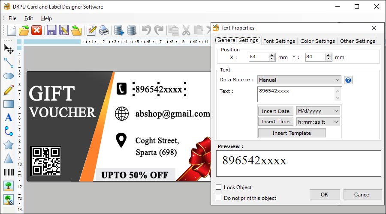Select the Coght Street address text

pos(157,146)
